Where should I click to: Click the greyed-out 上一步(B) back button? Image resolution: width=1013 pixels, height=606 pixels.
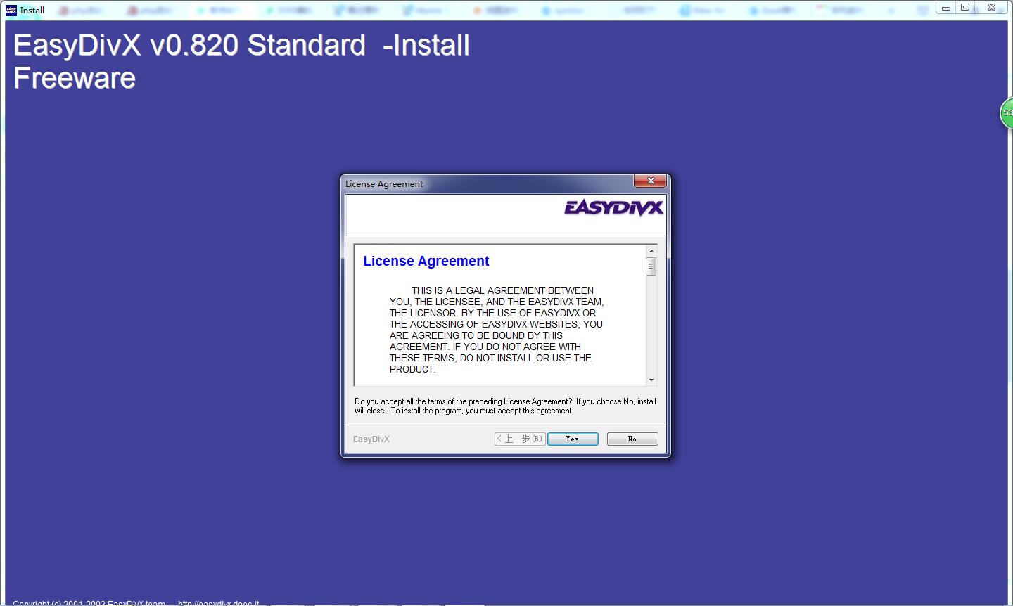tap(520, 439)
